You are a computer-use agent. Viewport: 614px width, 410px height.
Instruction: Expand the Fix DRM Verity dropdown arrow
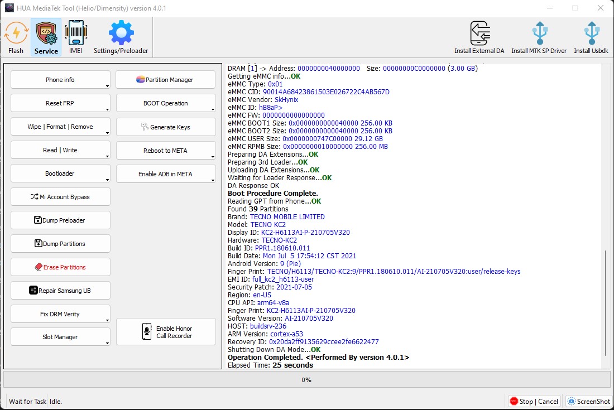pyautogui.click(x=107, y=320)
